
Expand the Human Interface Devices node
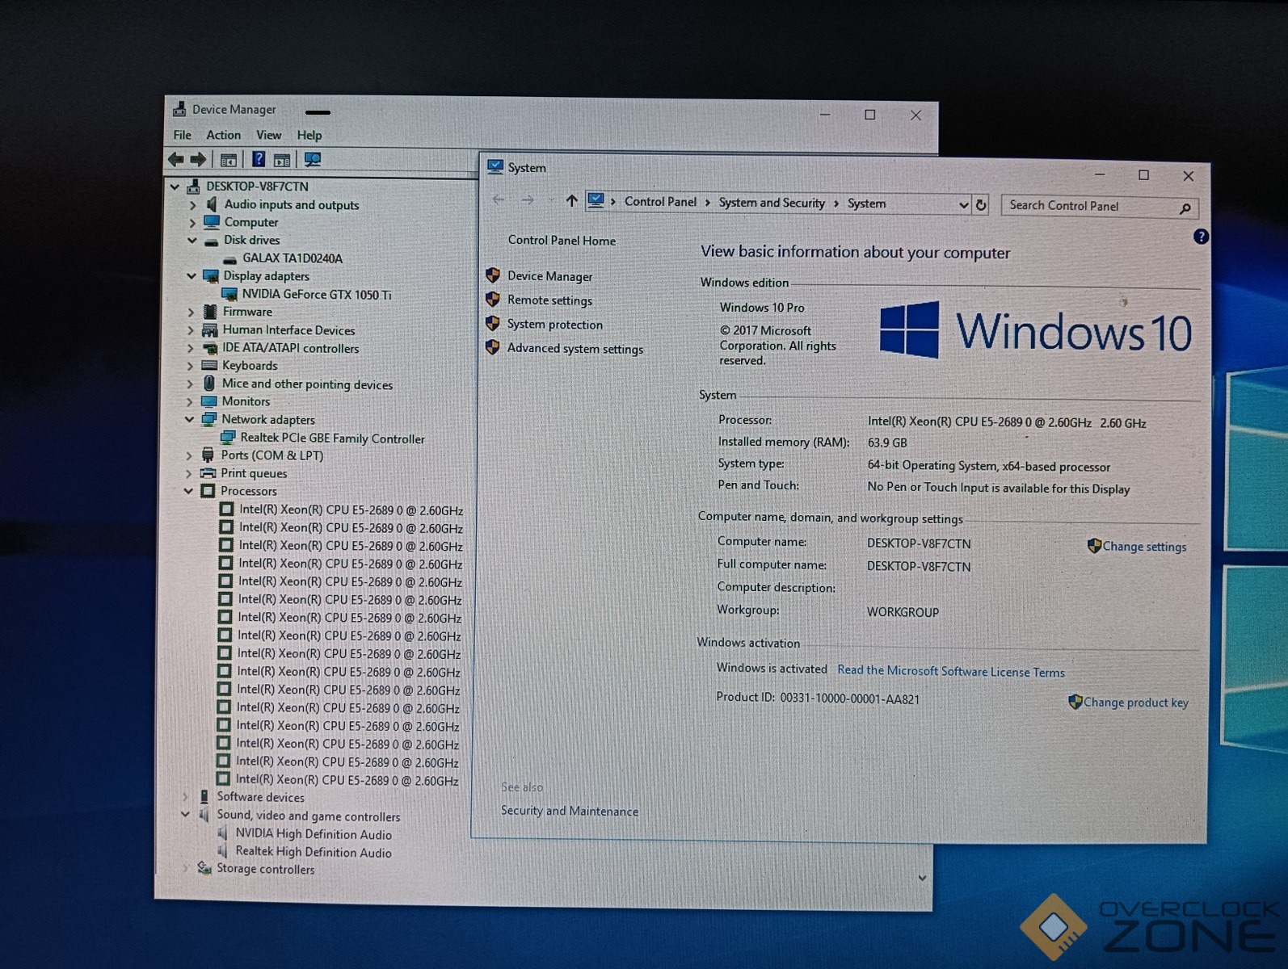pyautogui.click(x=191, y=330)
